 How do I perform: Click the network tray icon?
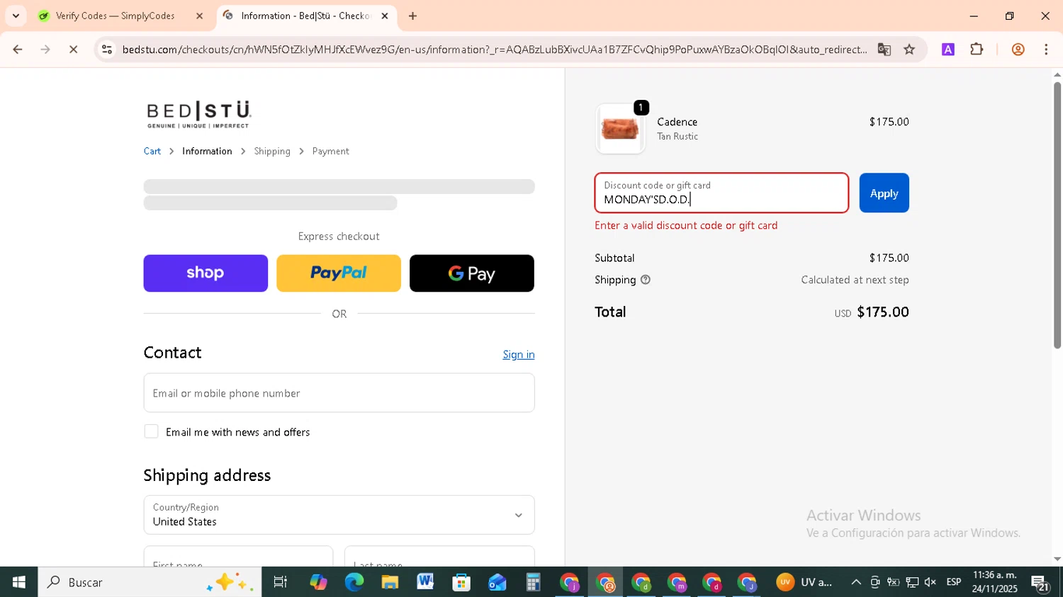(x=912, y=582)
